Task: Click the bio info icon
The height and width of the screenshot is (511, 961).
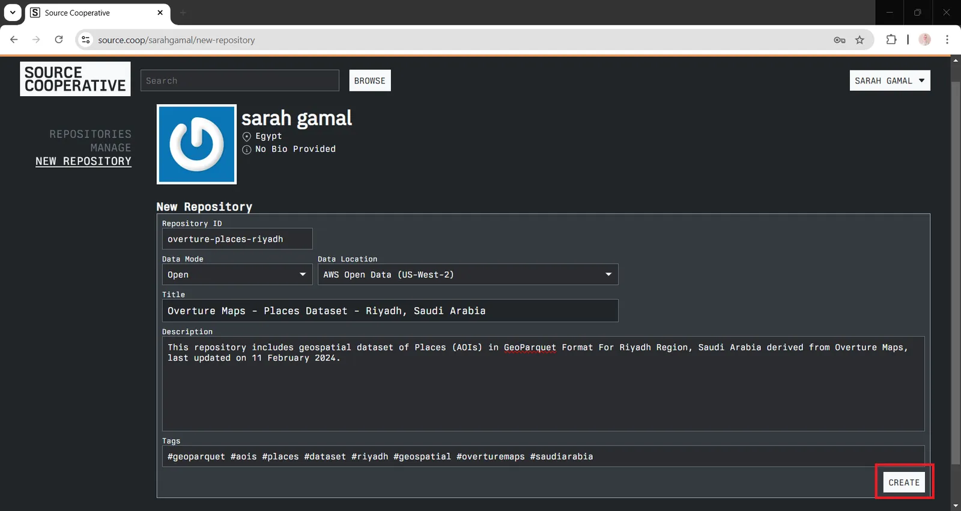Action: coord(246,150)
